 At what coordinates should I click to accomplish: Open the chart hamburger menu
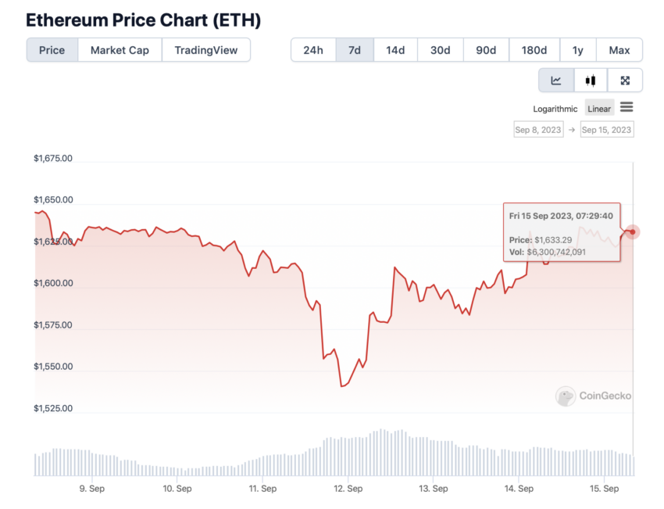627,107
